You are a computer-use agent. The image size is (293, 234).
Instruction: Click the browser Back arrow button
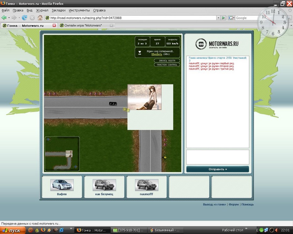tap(4, 18)
